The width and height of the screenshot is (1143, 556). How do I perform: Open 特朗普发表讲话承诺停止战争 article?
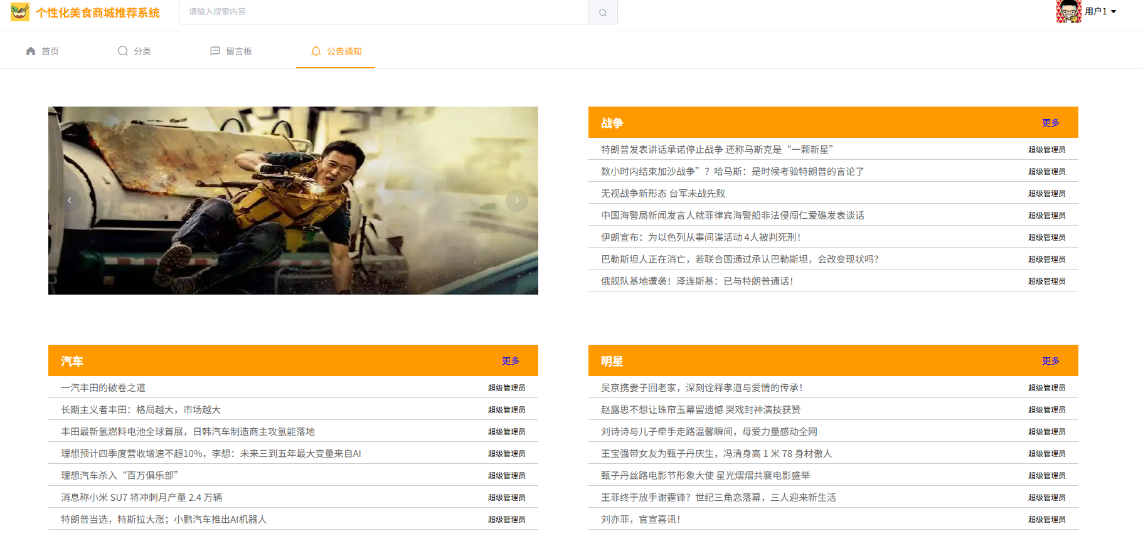717,149
